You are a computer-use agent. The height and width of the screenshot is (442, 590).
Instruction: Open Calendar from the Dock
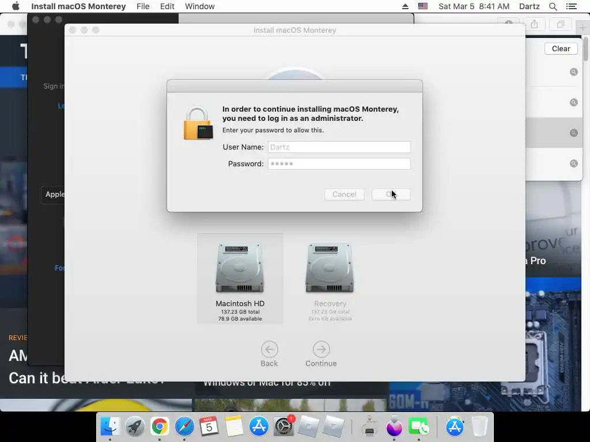[x=209, y=426]
